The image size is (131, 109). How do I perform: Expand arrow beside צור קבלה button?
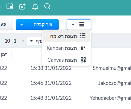pos(22,25)
